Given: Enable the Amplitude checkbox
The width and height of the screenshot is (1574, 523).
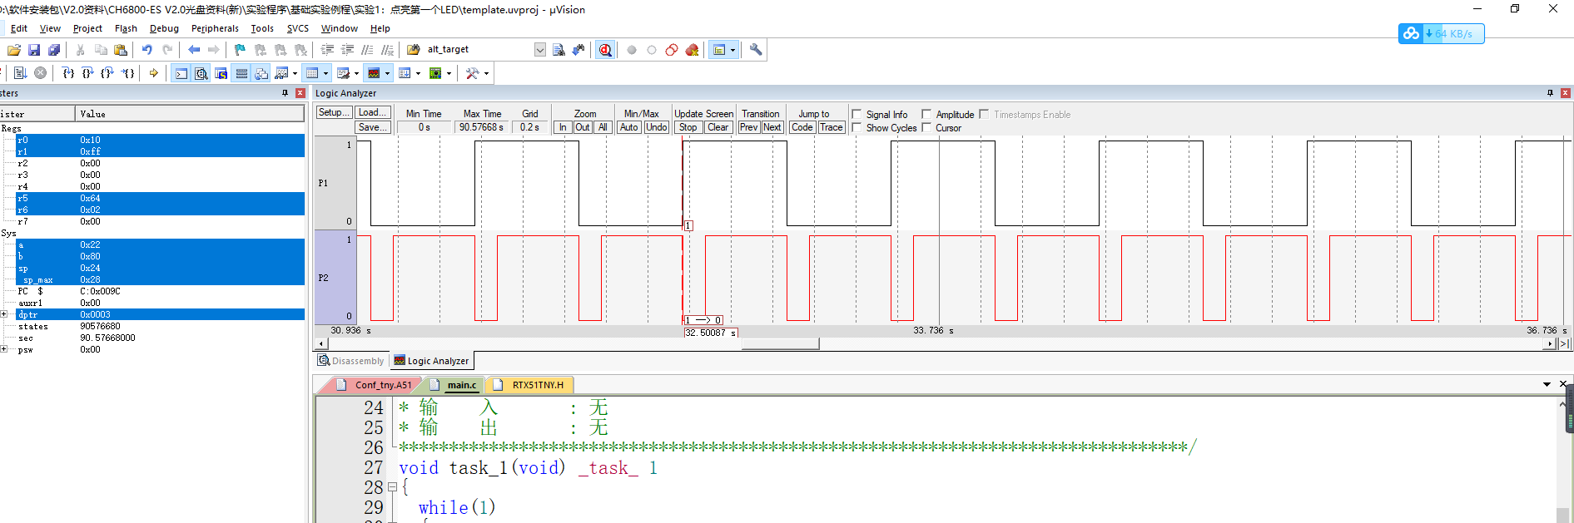Looking at the screenshot, I should (926, 114).
